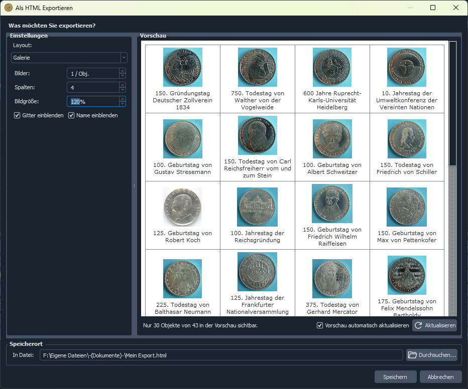
Task: Click the coin app icon in title bar
Action: tap(8, 8)
